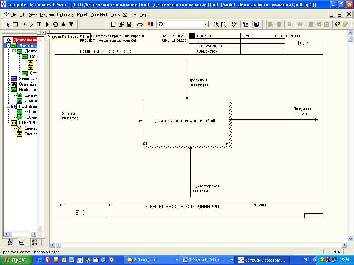
Task: Toggle the ModelMart toolbar globe icon
Action: point(256,24)
